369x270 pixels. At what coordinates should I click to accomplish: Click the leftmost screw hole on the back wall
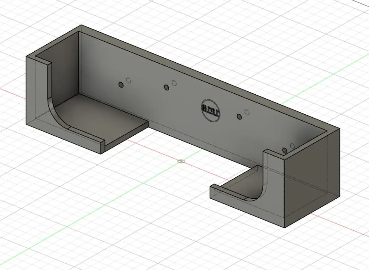(121, 85)
